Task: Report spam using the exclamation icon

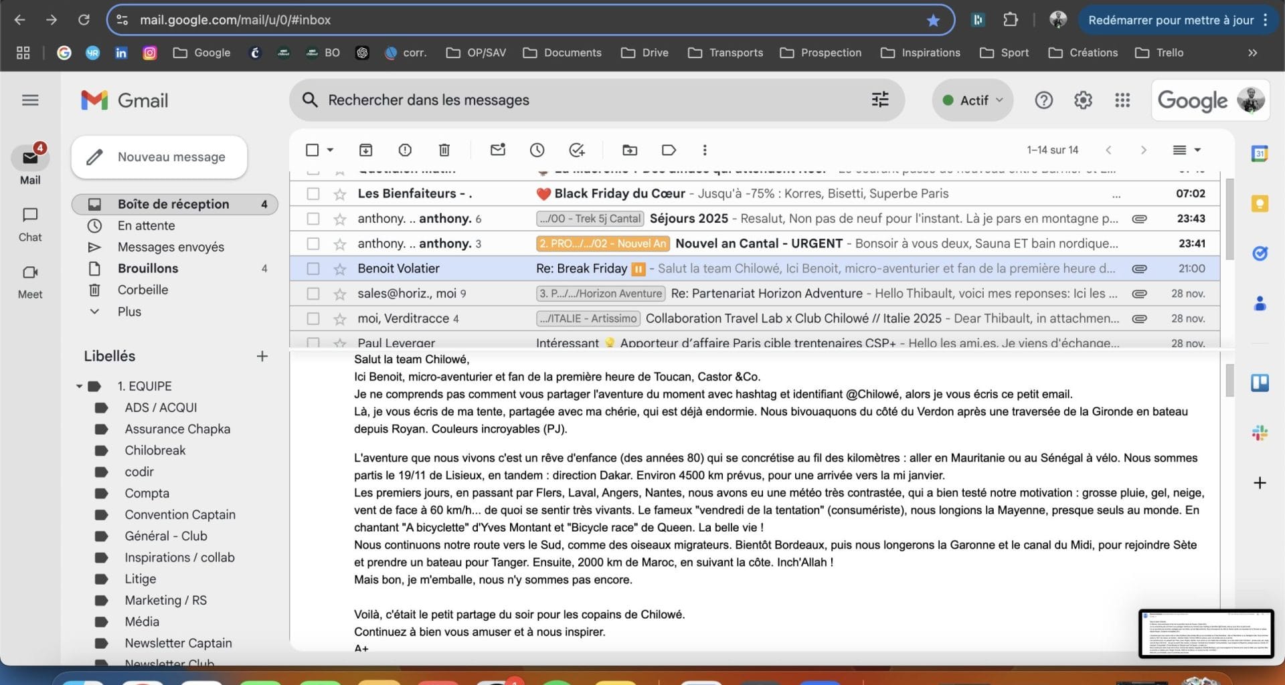Action: point(405,150)
